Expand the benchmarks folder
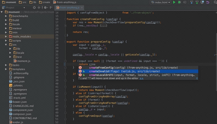The height and width of the screenshot is (124, 217). click(6, 16)
